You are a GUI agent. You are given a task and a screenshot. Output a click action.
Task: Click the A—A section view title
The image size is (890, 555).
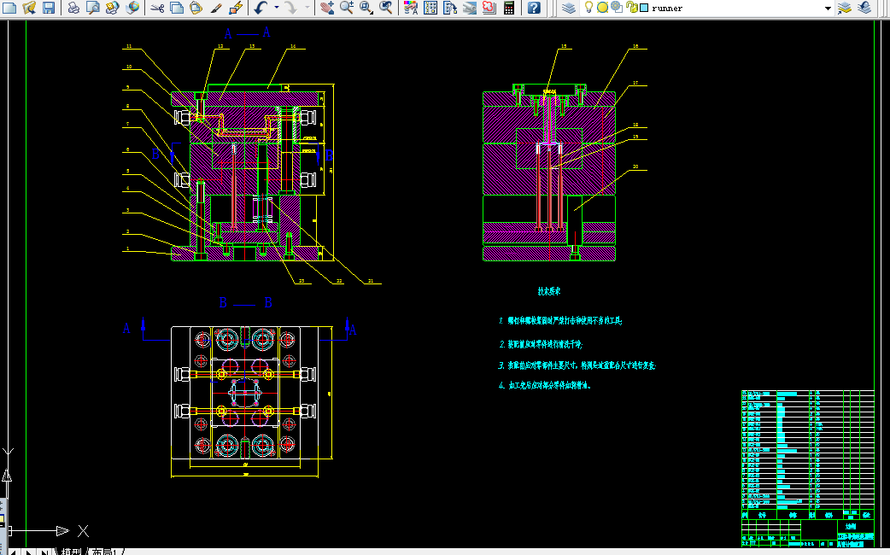tap(248, 33)
